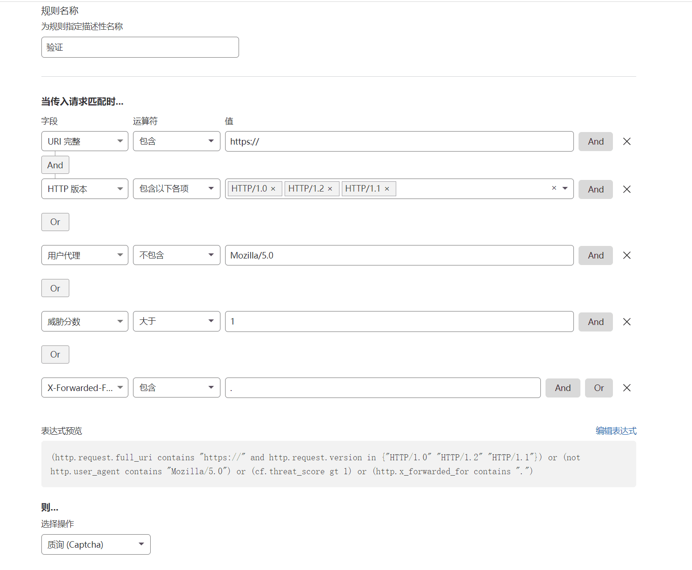This screenshot has height=570, width=692.
Task: Open the URI 完整 field dropdown
Action: [85, 141]
